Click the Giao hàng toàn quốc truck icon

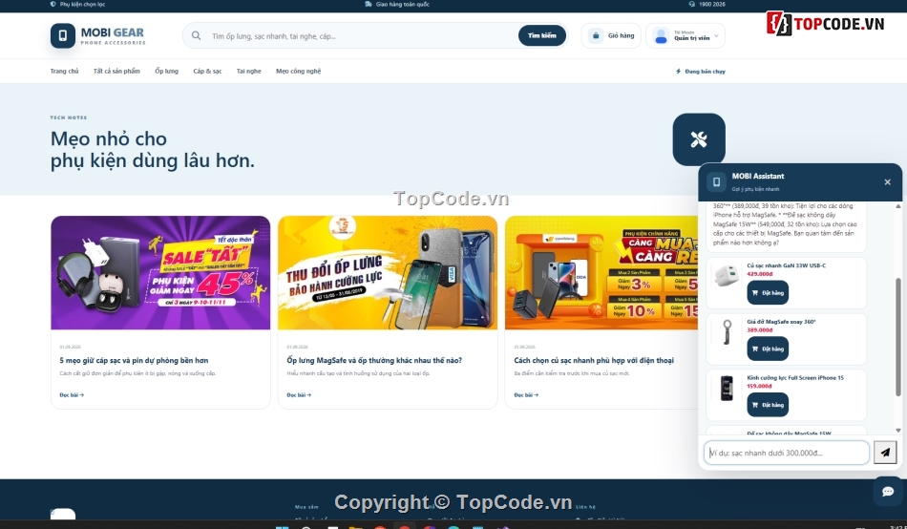(x=369, y=4)
